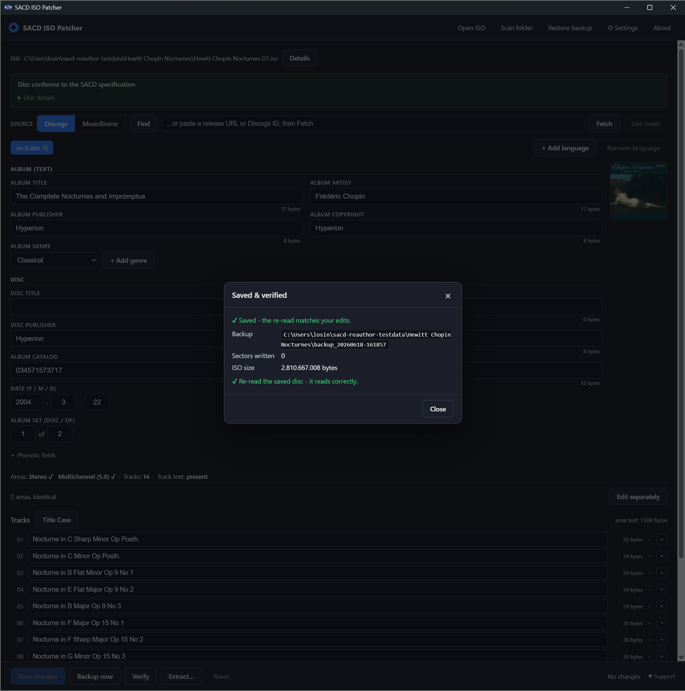
Task: Click the 'No changes' status text
Action: [623, 676]
